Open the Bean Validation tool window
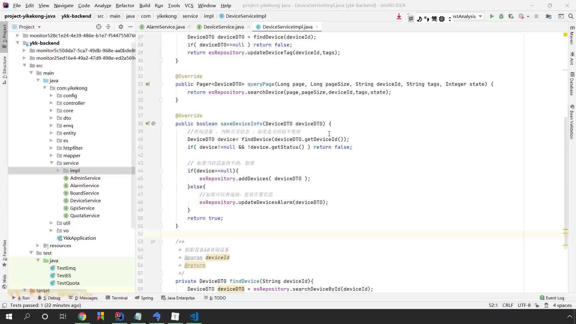This screenshot has width=576, height=324. (x=572, y=121)
